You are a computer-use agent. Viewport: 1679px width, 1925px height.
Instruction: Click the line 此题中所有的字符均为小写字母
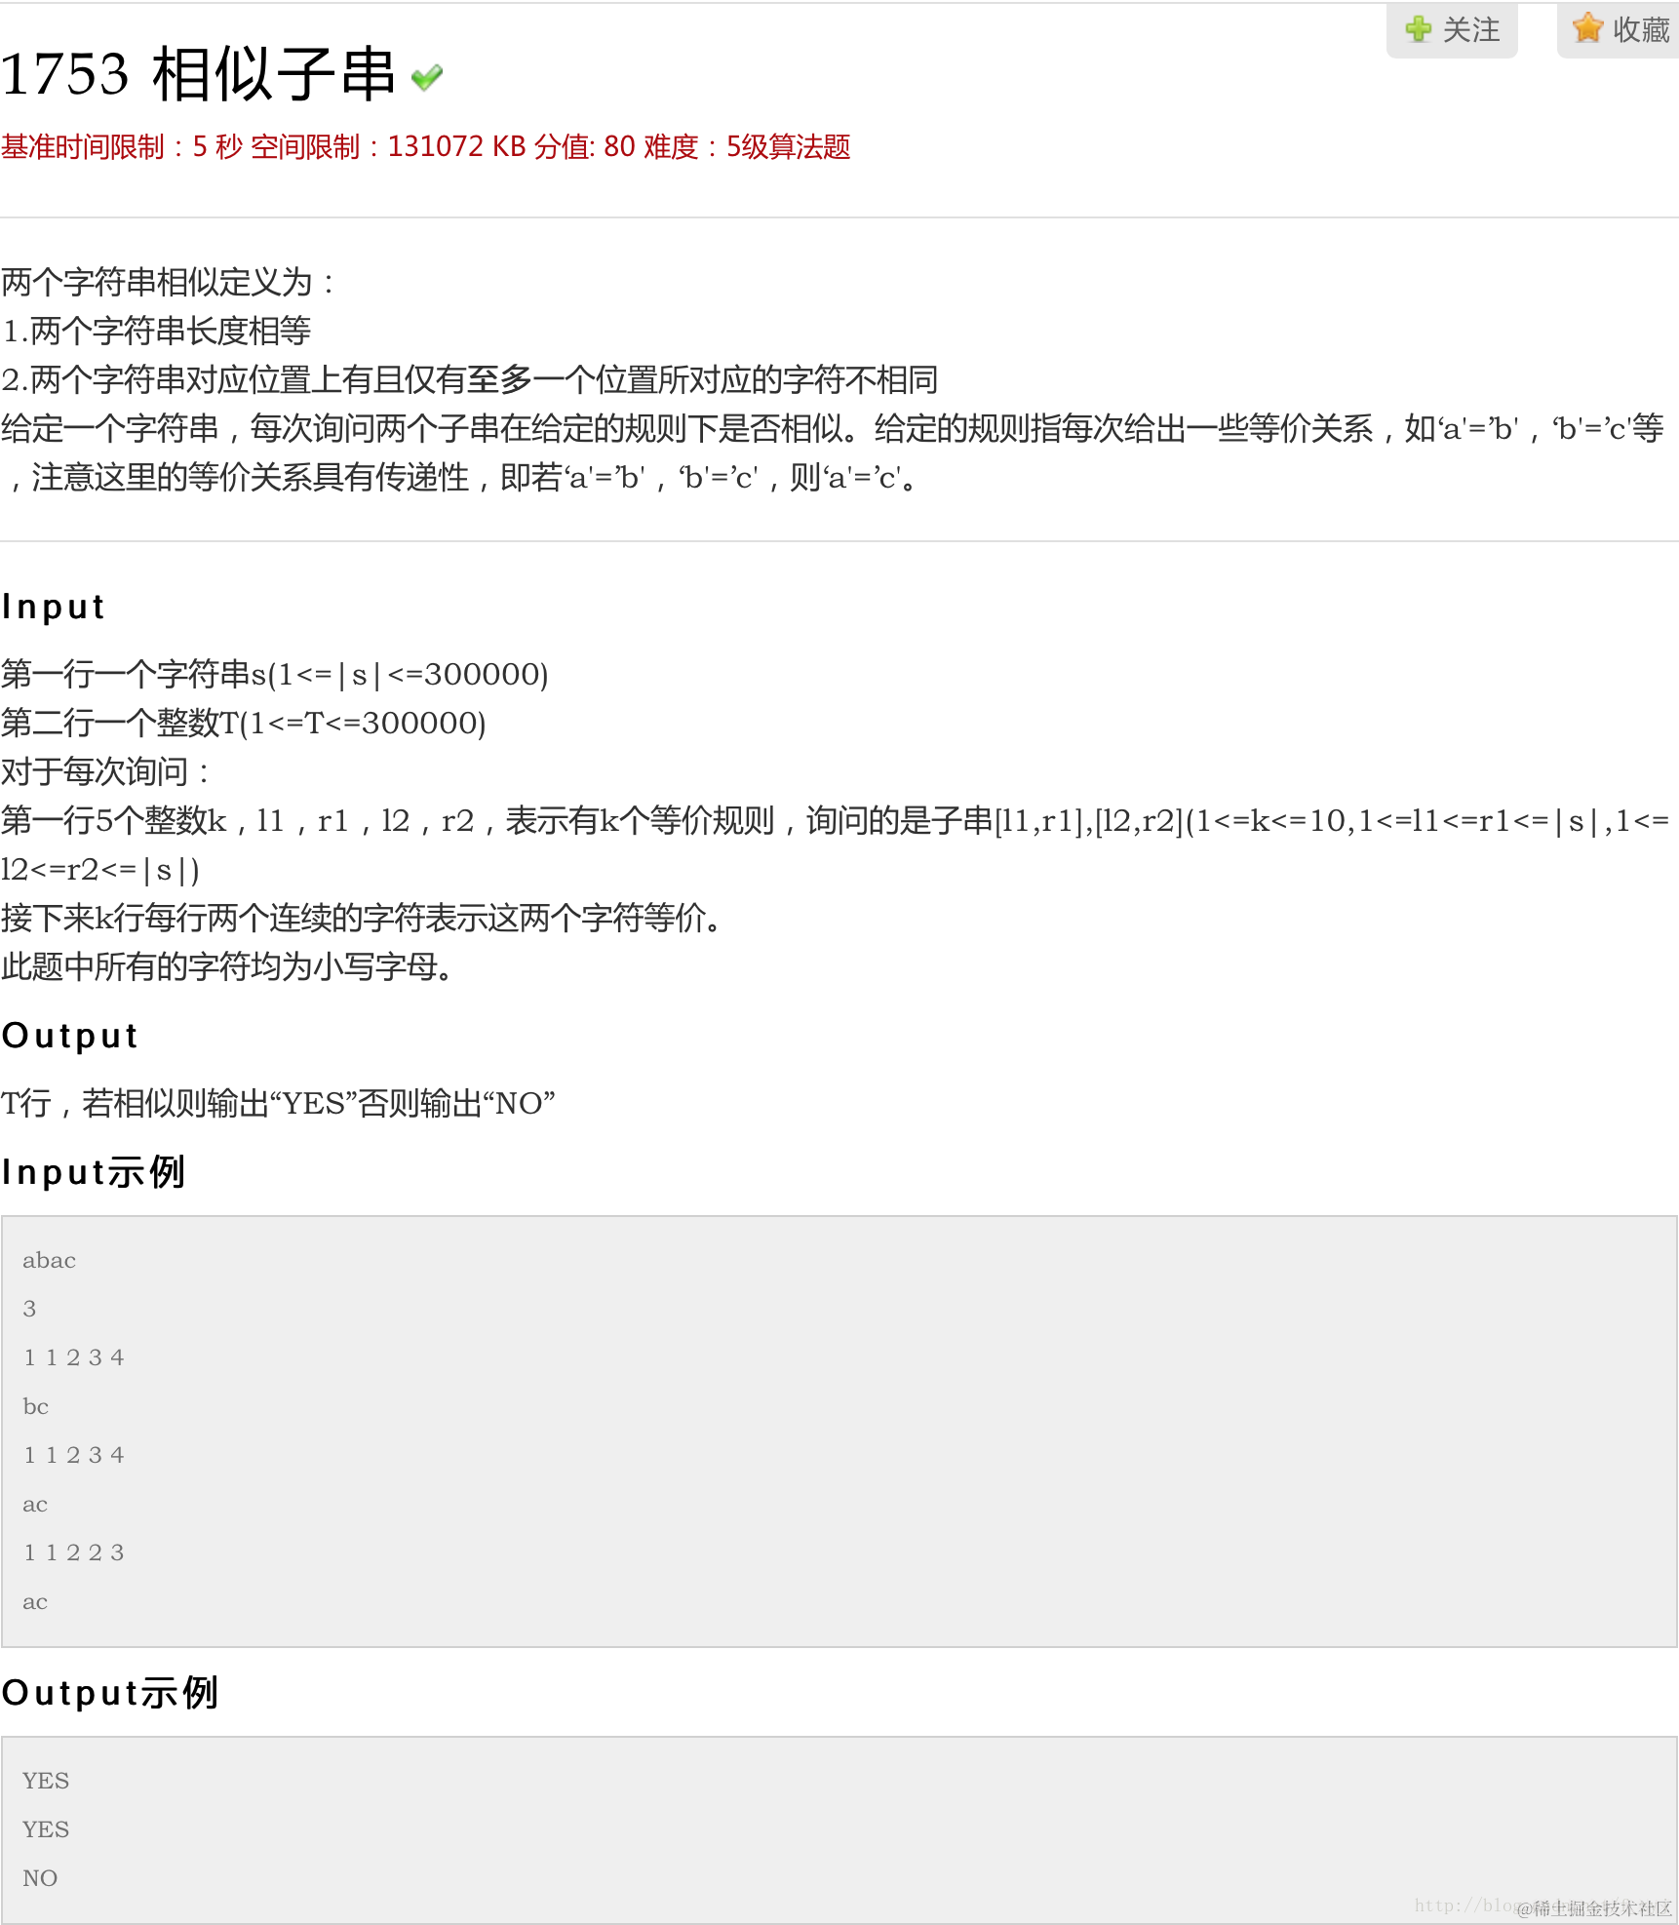point(227,967)
